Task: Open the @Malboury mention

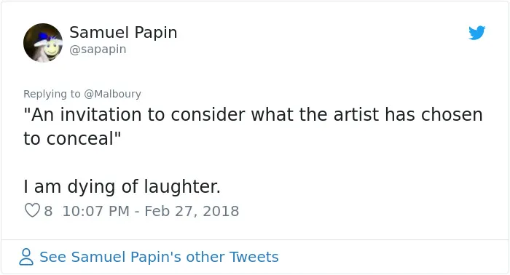Action: pos(112,94)
